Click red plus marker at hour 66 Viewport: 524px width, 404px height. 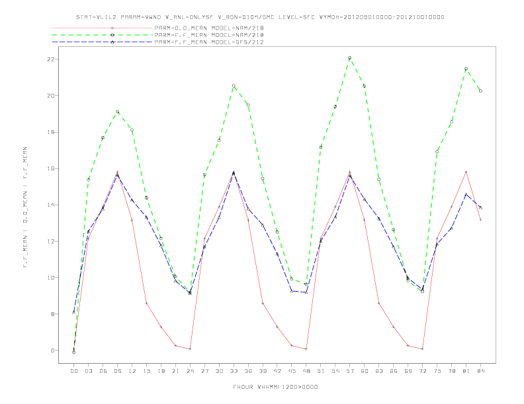pyautogui.click(x=394, y=327)
